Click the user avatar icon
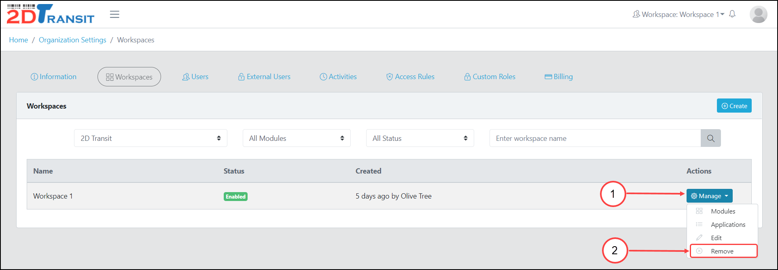 click(758, 15)
